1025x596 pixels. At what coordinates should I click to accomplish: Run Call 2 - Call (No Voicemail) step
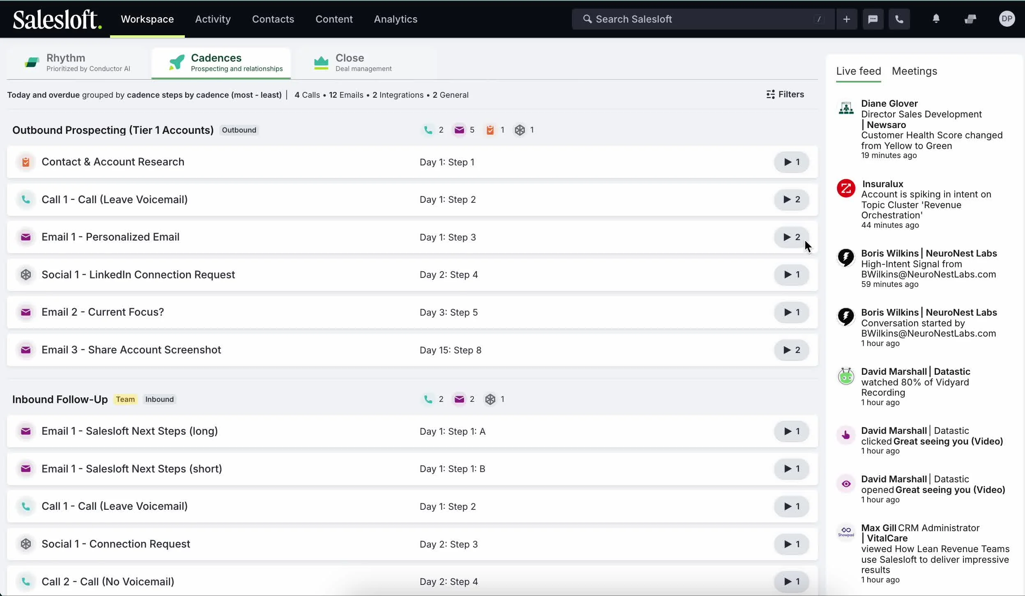pos(792,582)
